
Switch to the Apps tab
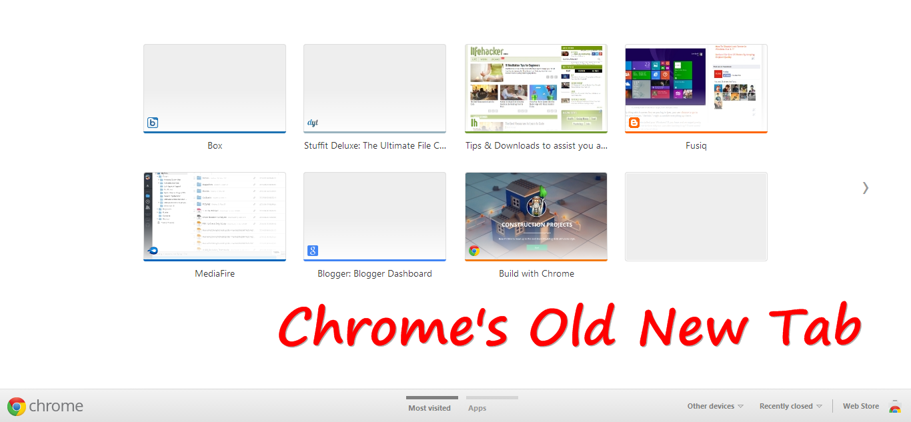[x=477, y=407]
